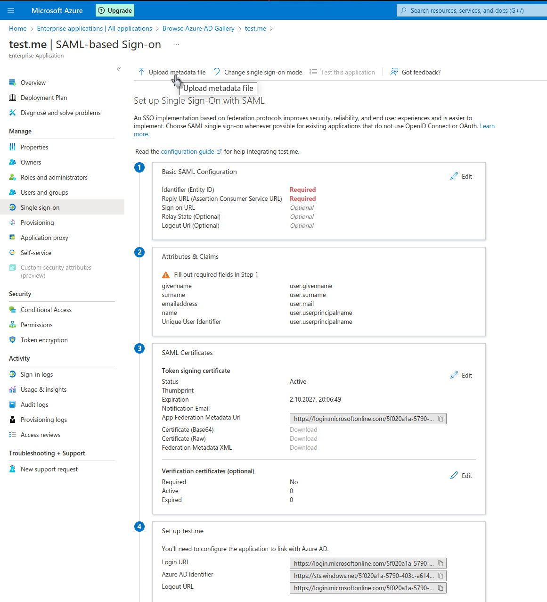
Task: Download Certificate (Base64)
Action: point(303,429)
